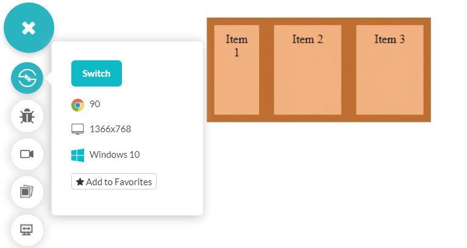
Task: Click the star icon in Add to Favorites
Action: tap(80, 182)
